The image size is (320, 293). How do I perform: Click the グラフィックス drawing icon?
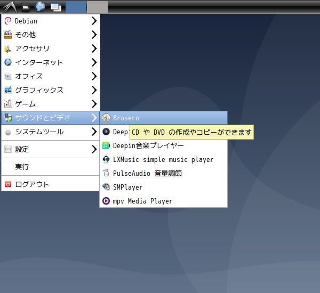click(x=8, y=90)
